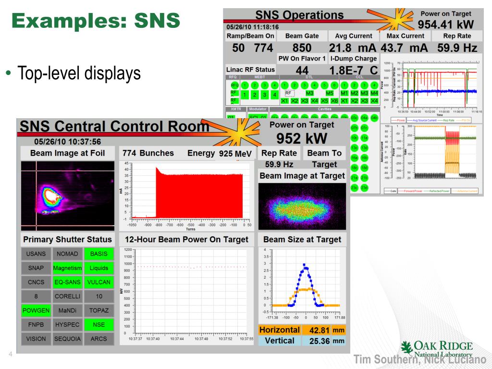Viewport: 492px width, 369px height.
Task: Click the MaNDi shutter cell
Action: click(67, 310)
